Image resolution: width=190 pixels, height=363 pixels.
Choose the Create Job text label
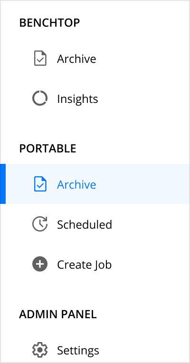(84, 264)
